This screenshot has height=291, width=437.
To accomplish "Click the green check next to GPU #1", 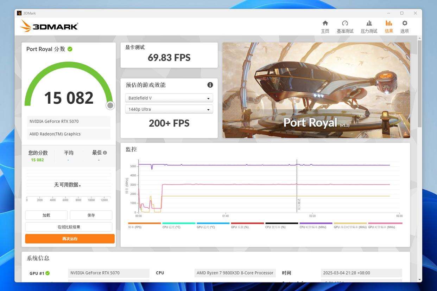I will (47, 273).
